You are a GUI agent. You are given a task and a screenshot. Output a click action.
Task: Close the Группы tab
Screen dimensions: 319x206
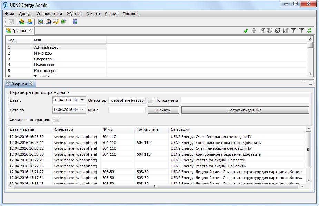30,30
